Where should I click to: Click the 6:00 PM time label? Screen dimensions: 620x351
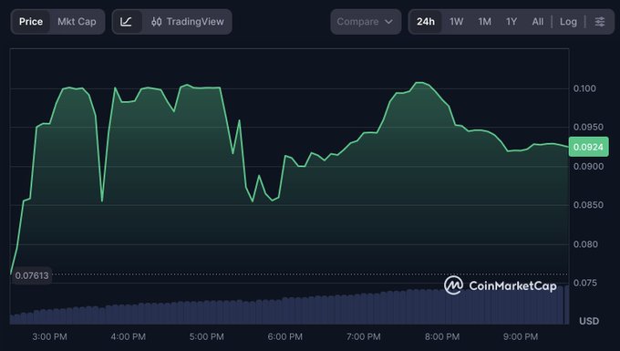(285, 336)
